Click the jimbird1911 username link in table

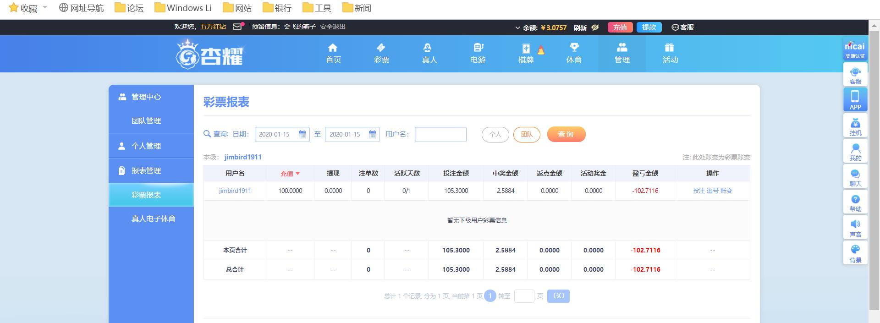[235, 191]
